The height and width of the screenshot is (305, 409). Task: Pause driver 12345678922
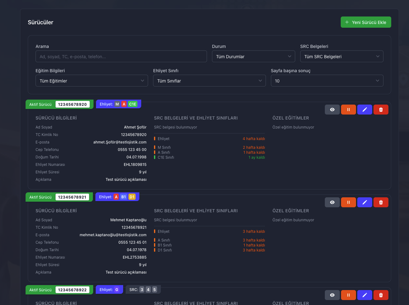pos(348,295)
